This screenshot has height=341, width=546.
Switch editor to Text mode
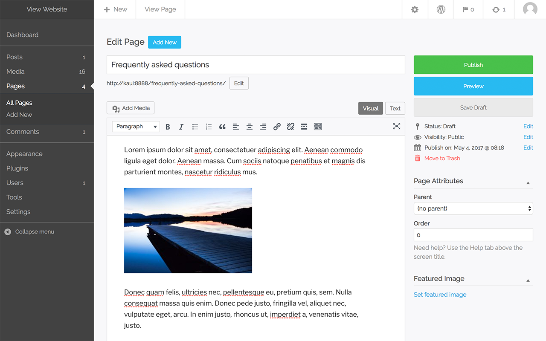[x=395, y=108]
